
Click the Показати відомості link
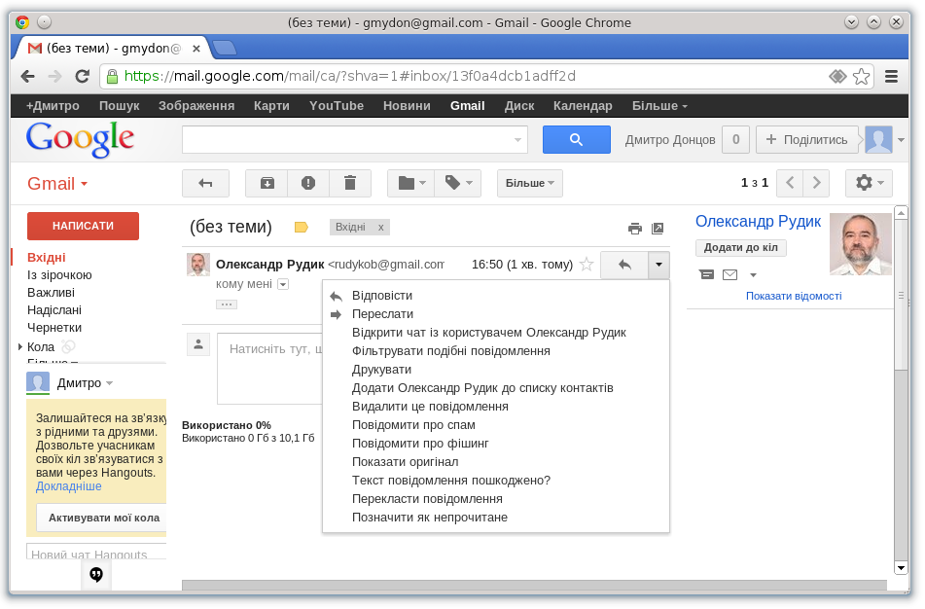pyautogui.click(x=794, y=296)
